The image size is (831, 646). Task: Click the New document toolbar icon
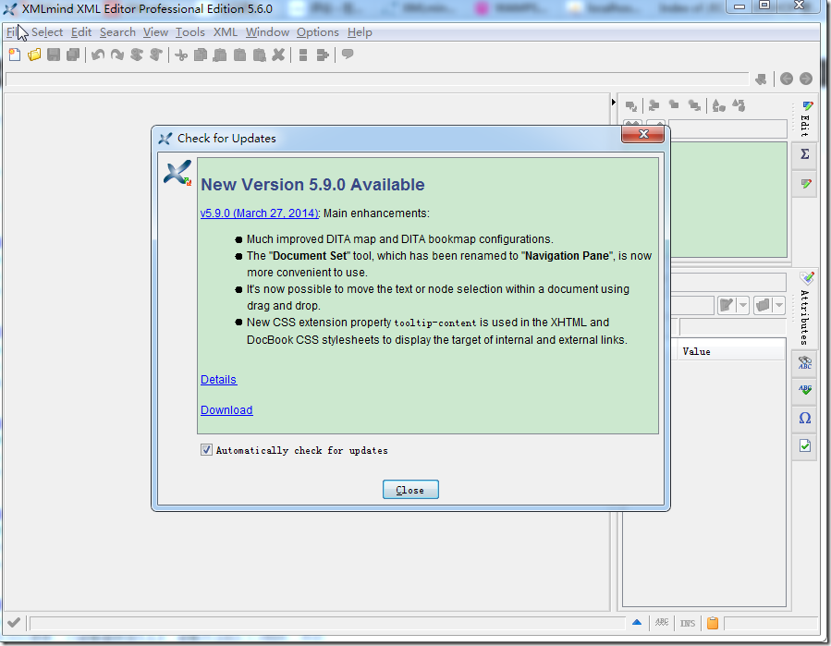pos(15,55)
